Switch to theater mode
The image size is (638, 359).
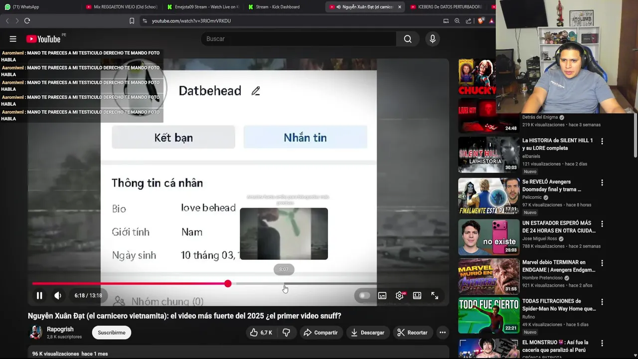417,296
